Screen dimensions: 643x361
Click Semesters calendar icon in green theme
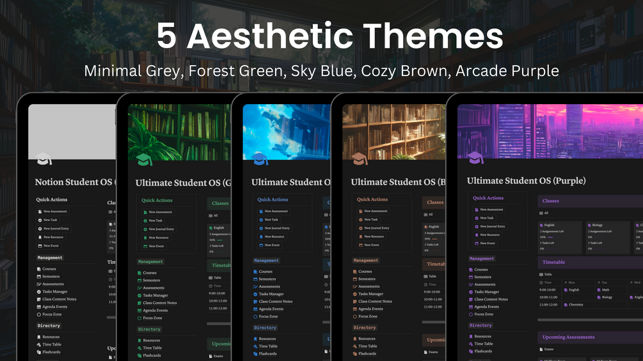coord(139,280)
